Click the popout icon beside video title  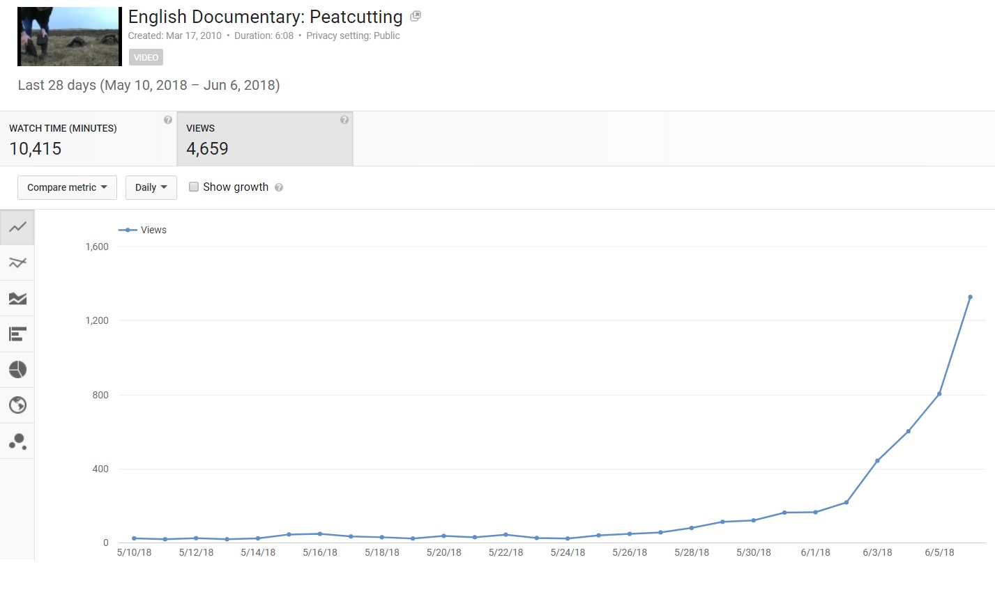pos(416,16)
